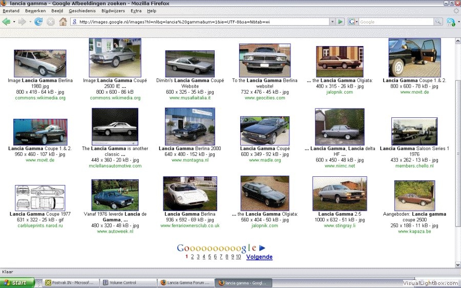Open the Bestand menu
The height and width of the screenshot is (288, 461).
click(x=11, y=11)
